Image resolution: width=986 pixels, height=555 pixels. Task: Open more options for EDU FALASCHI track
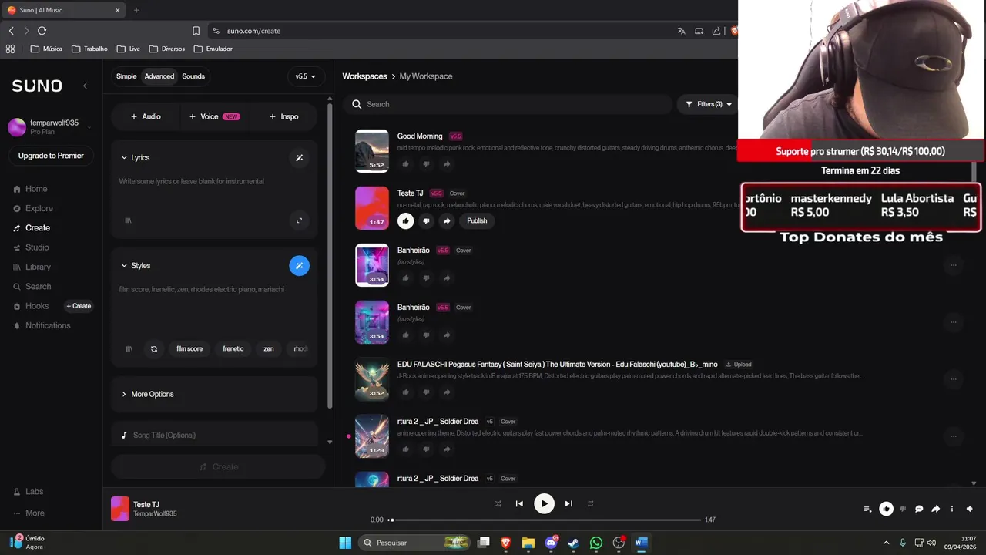pos(953,379)
